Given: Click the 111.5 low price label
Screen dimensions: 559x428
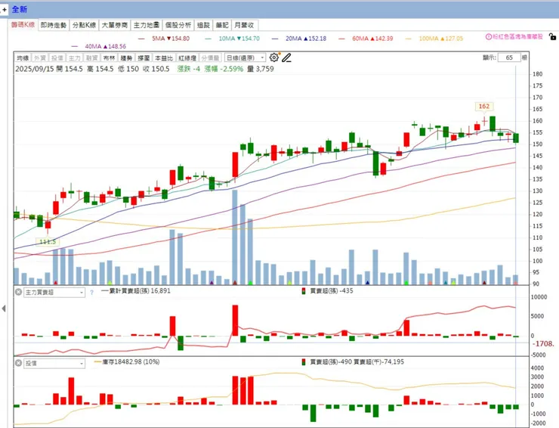Looking at the screenshot, I should [x=48, y=242].
